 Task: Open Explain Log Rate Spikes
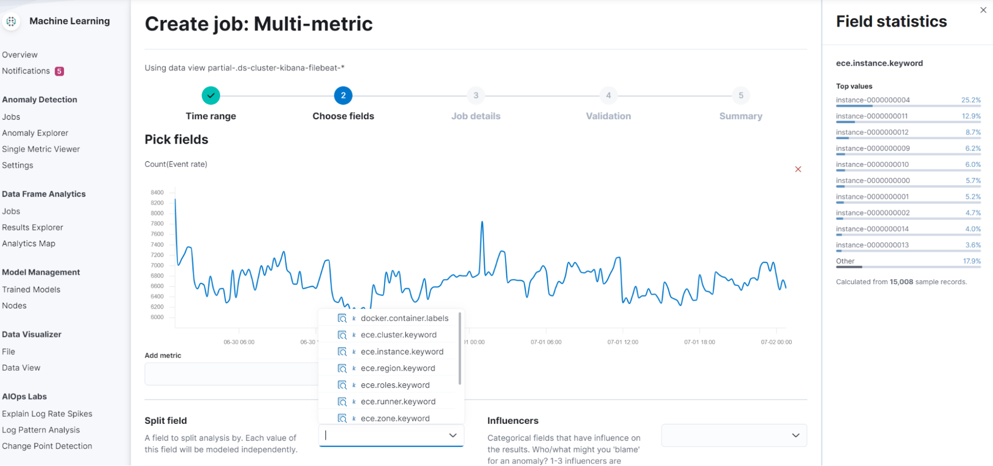pyautogui.click(x=47, y=414)
